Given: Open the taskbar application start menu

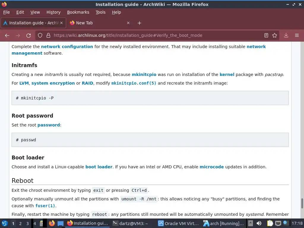Looking at the screenshot, I should [x=5, y=224].
